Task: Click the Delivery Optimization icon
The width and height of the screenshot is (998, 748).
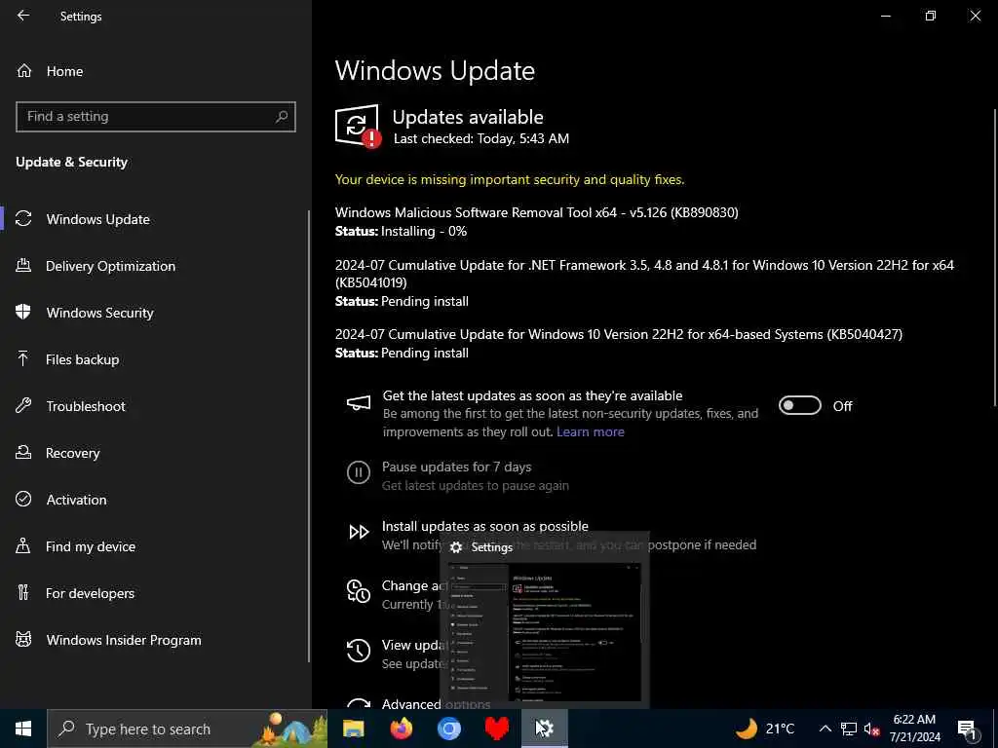Action: (x=23, y=265)
